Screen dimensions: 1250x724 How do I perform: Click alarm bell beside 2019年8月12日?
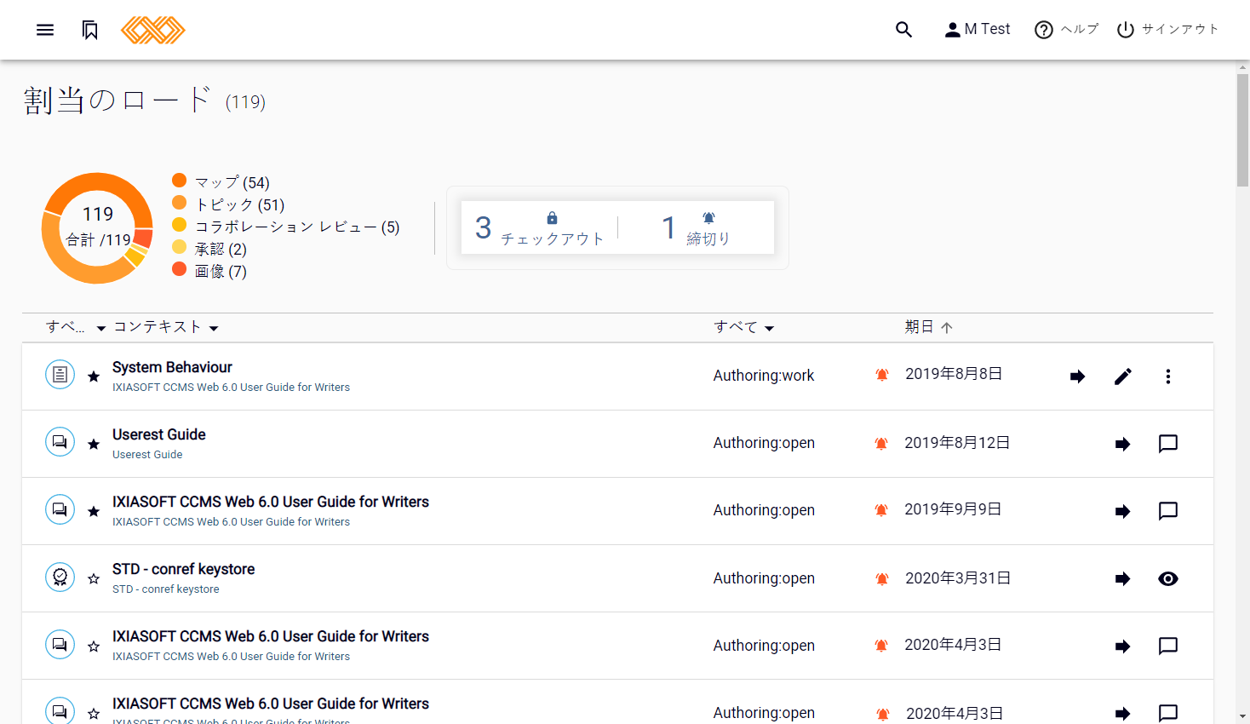(x=882, y=443)
